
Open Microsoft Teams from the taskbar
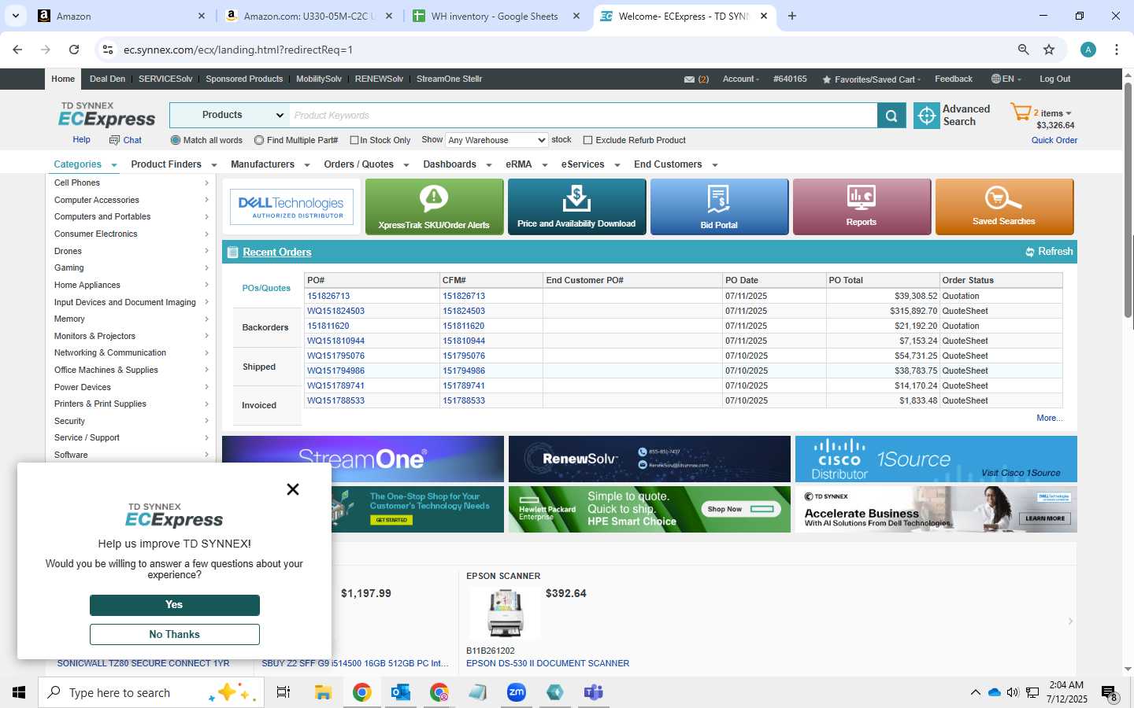click(594, 692)
